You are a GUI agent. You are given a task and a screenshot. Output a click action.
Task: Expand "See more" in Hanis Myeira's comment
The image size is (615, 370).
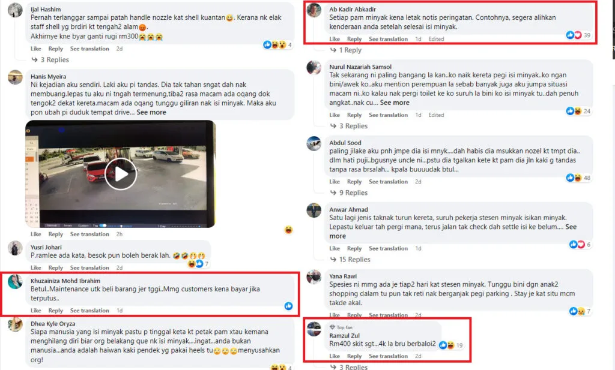tap(151, 112)
